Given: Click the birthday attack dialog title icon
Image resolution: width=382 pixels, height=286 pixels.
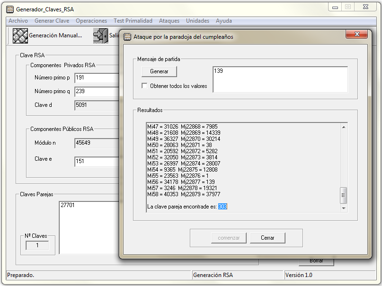Looking at the screenshot, I should 128,36.
